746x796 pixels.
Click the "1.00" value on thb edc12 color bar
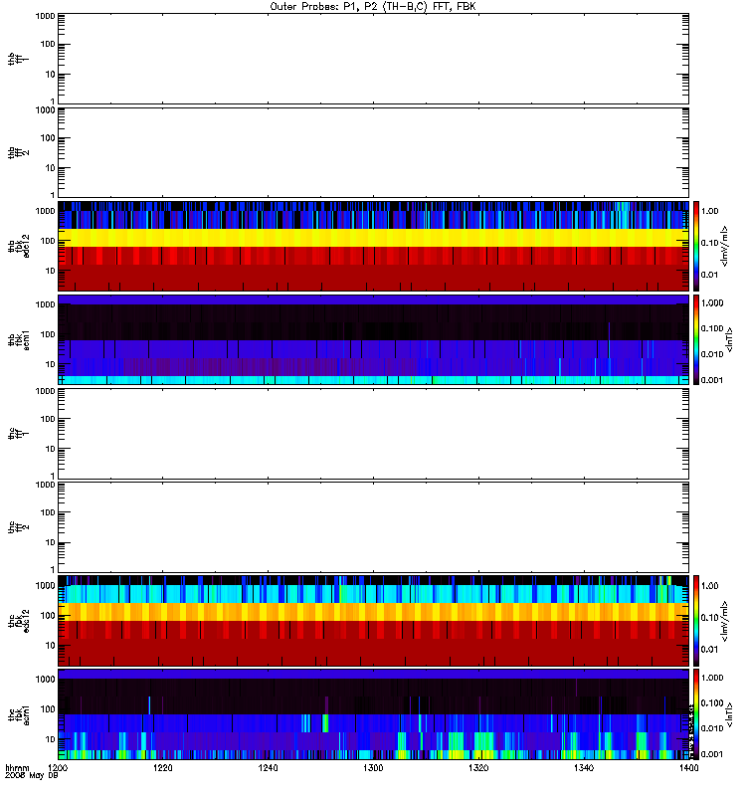pyautogui.click(x=709, y=211)
